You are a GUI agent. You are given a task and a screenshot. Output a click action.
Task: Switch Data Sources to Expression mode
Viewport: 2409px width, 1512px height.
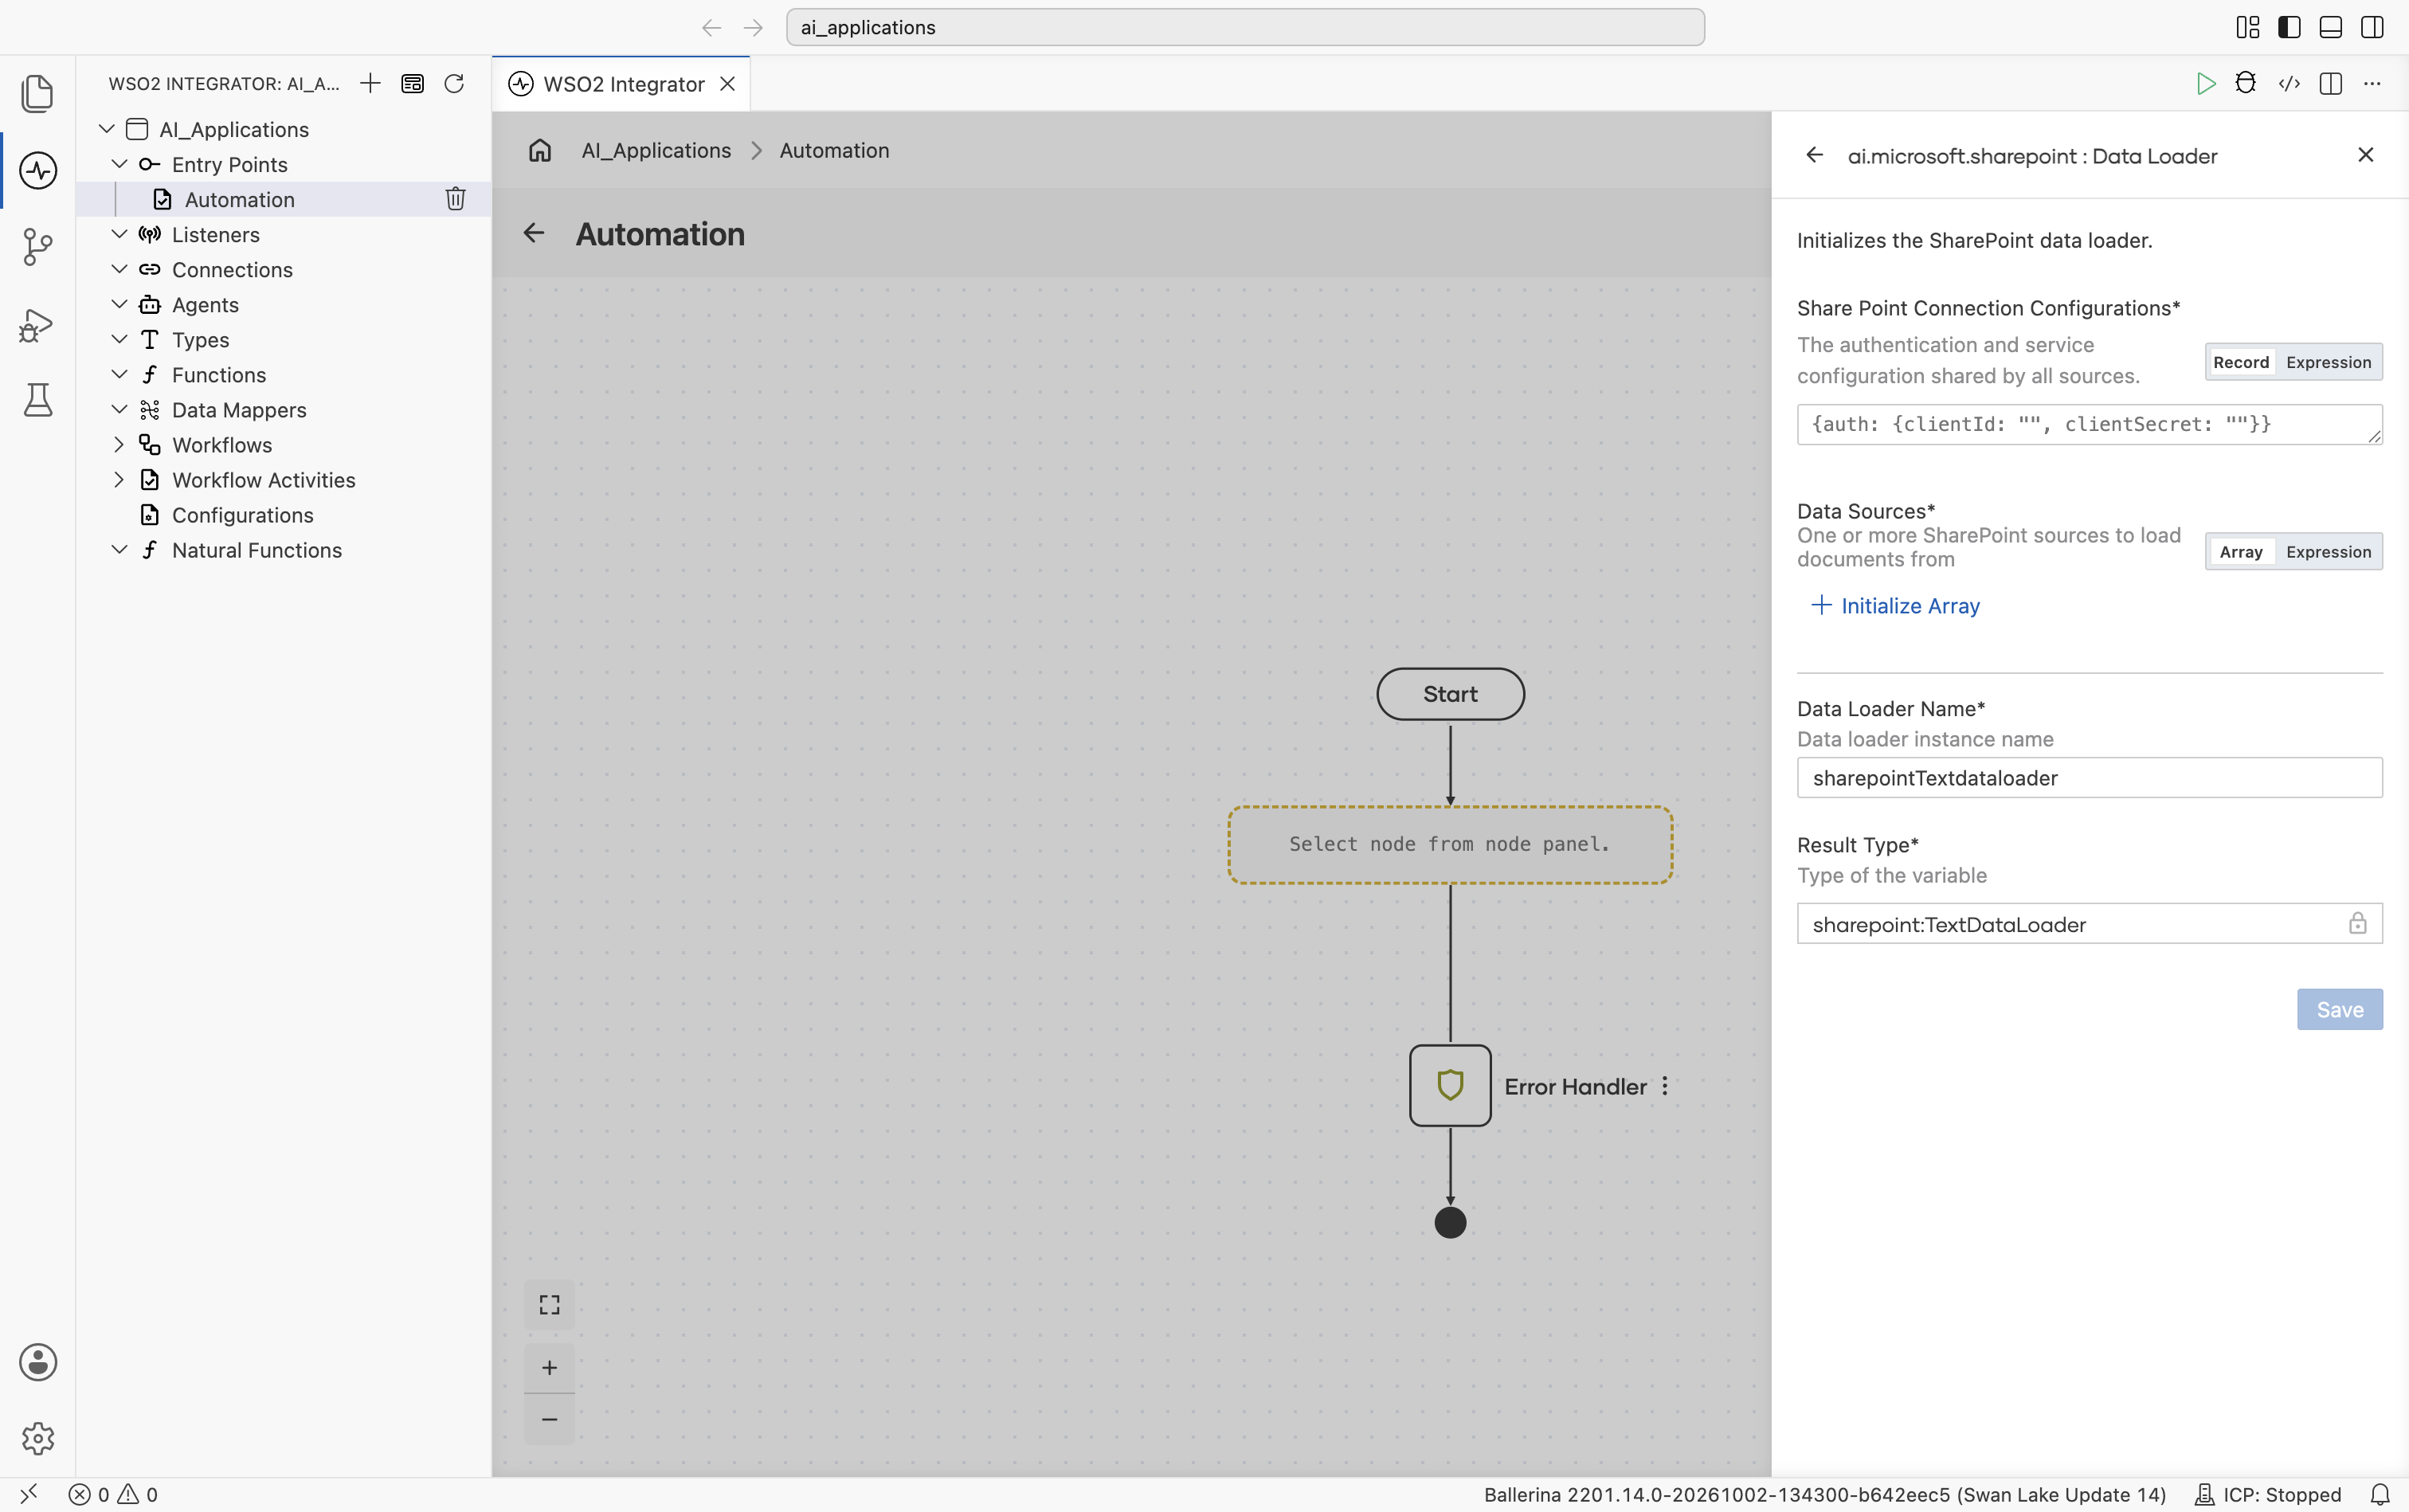2328,552
